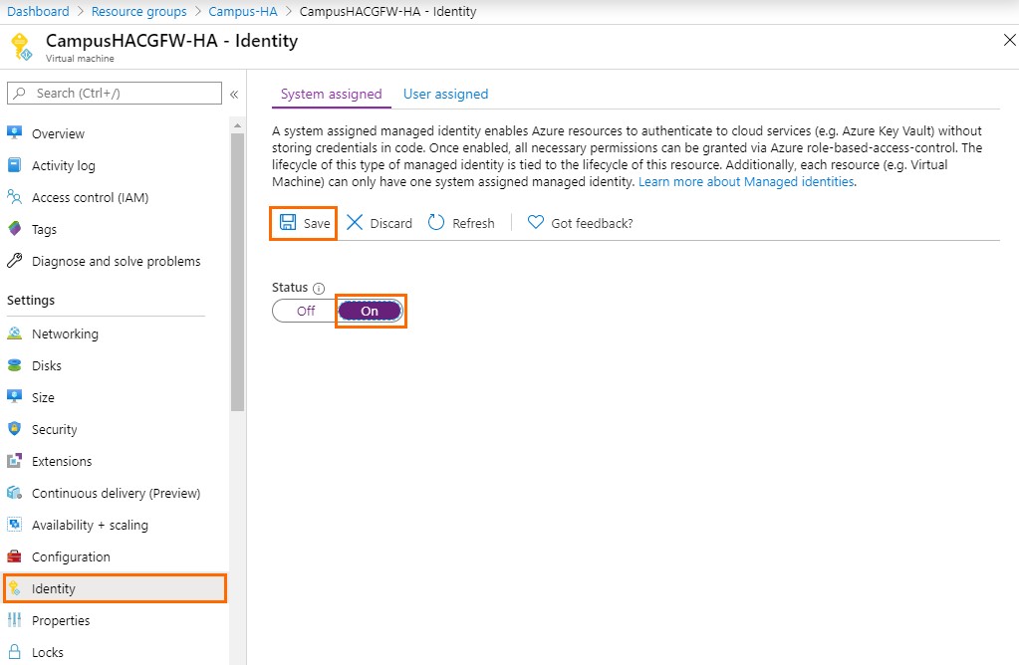1019x665 pixels.
Task: Click the Identity key icon in sidebar
Action: (x=14, y=588)
